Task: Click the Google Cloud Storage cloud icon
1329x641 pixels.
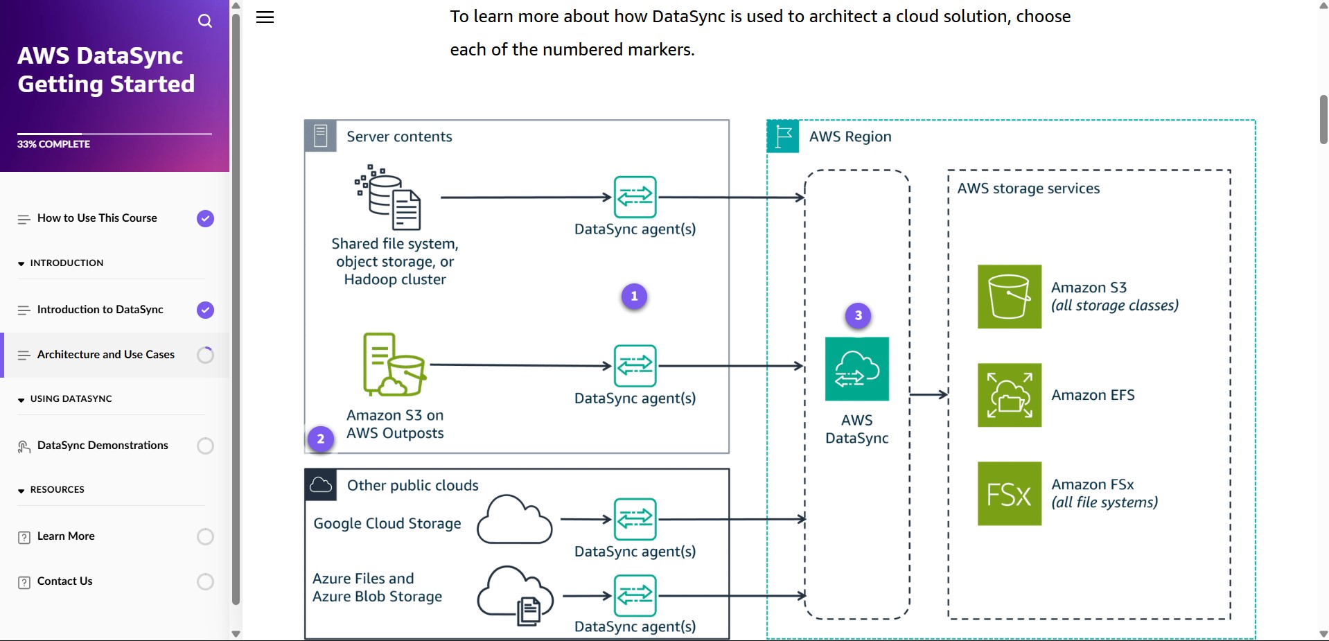Action: 515,519
